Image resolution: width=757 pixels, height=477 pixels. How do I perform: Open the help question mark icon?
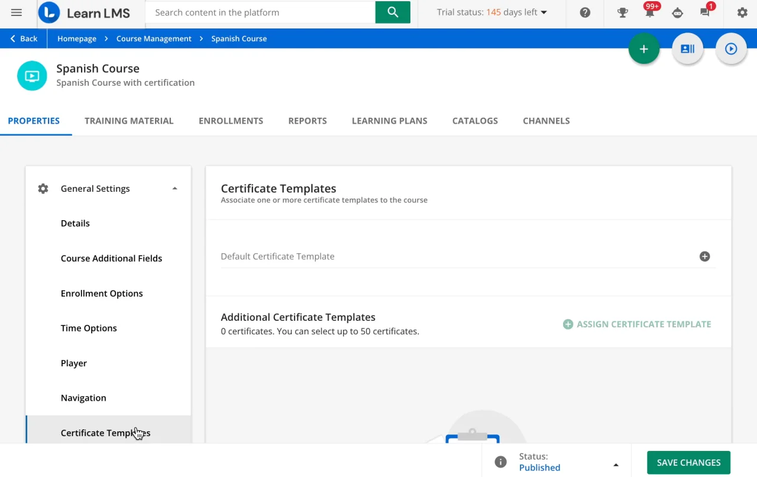pyautogui.click(x=585, y=12)
